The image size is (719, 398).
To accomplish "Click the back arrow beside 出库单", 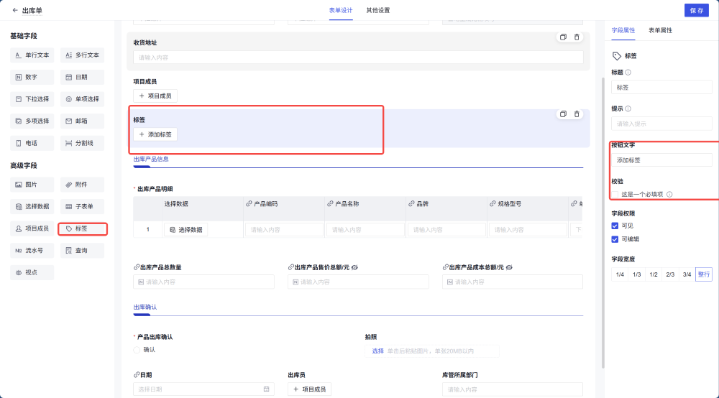I will (x=15, y=10).
